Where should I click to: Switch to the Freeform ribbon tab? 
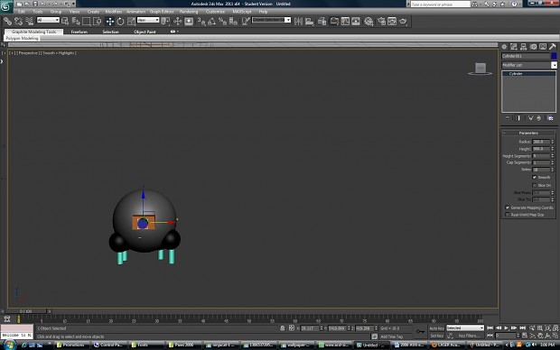[x=79, y=32]
